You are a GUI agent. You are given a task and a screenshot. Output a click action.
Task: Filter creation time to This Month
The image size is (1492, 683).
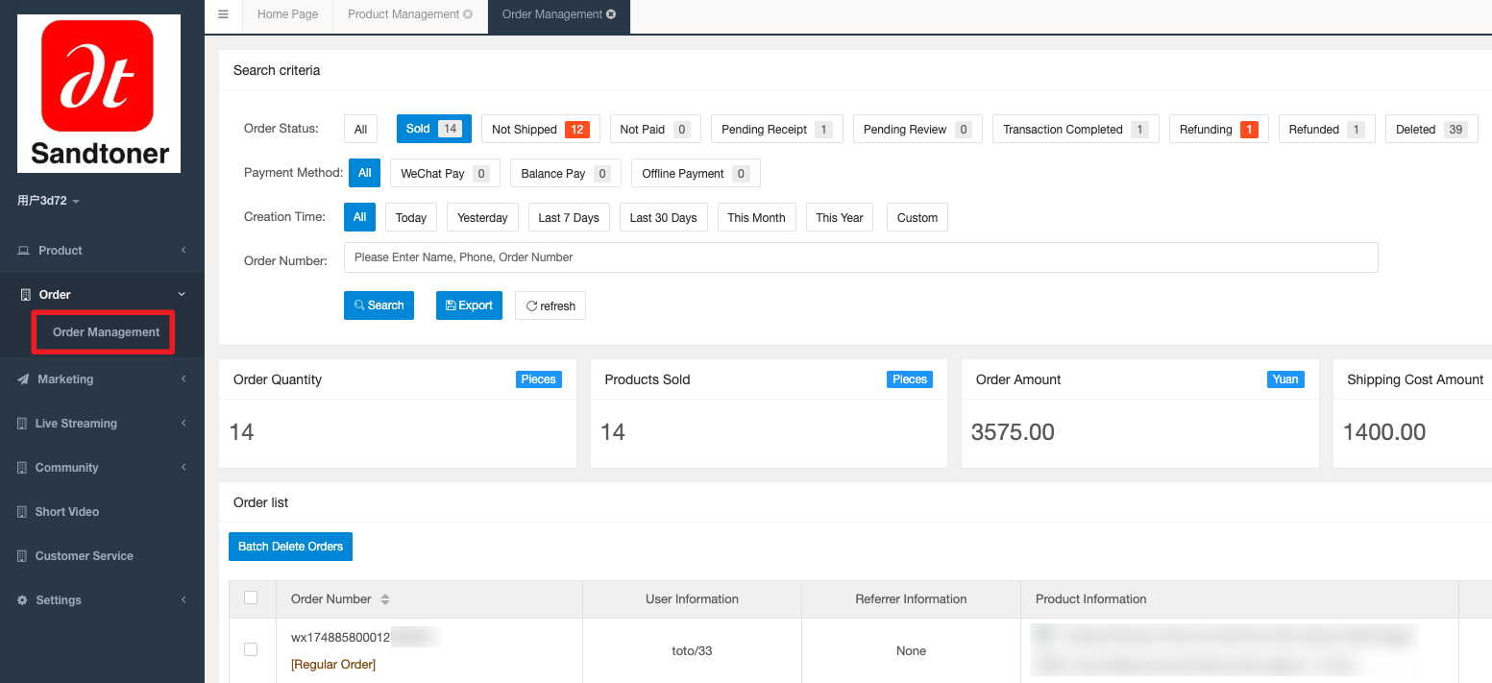pyautogui.click(x=756, y=217)
